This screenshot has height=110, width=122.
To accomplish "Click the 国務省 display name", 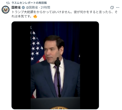I will coord(16,8).
